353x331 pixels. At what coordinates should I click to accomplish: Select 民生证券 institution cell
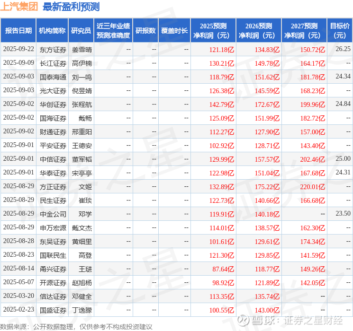53,200
